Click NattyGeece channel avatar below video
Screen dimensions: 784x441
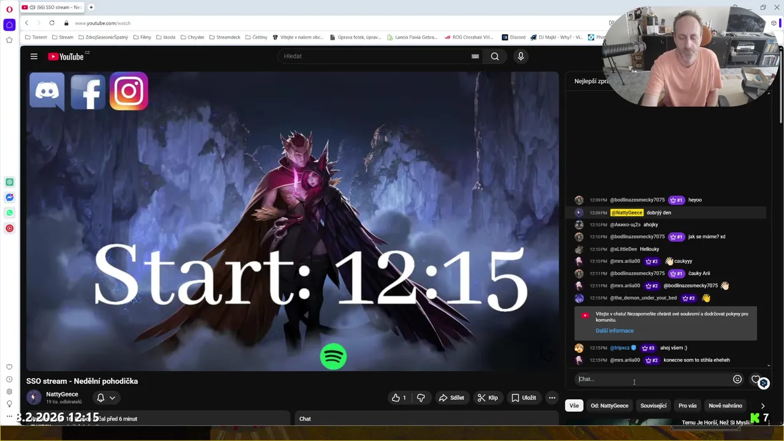34,398
